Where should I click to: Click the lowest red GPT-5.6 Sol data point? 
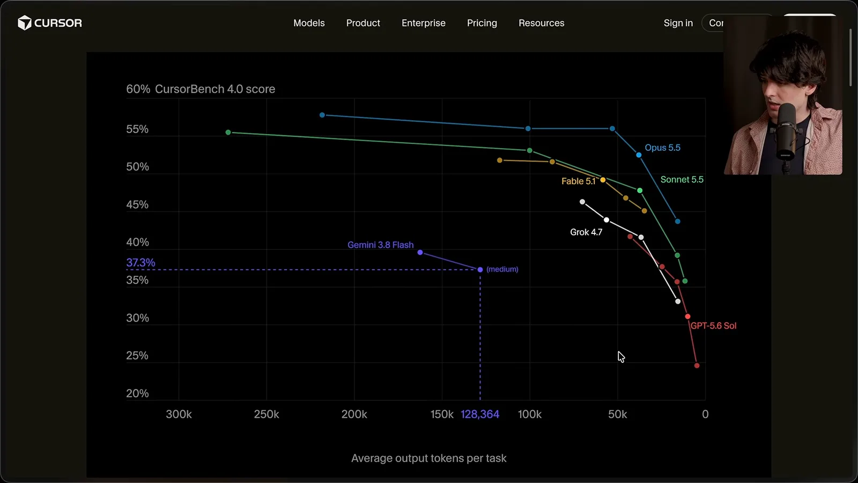697,365
